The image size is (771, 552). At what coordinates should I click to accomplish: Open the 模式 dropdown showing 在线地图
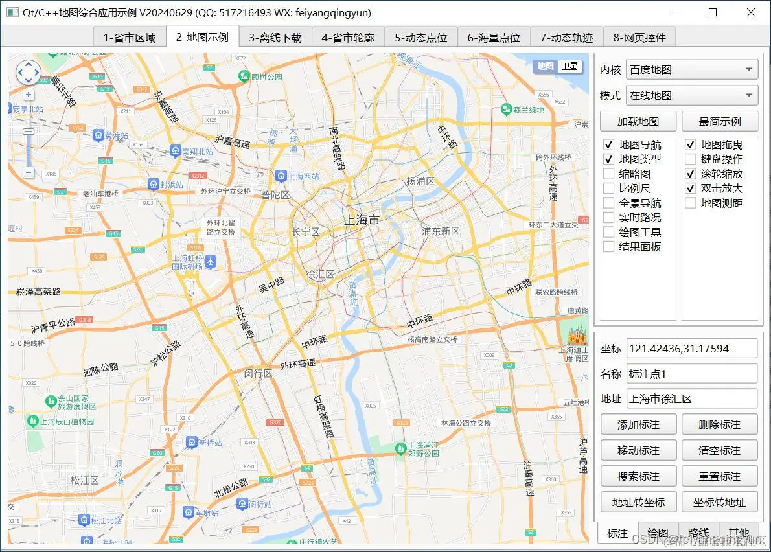(x=691, y=95)
